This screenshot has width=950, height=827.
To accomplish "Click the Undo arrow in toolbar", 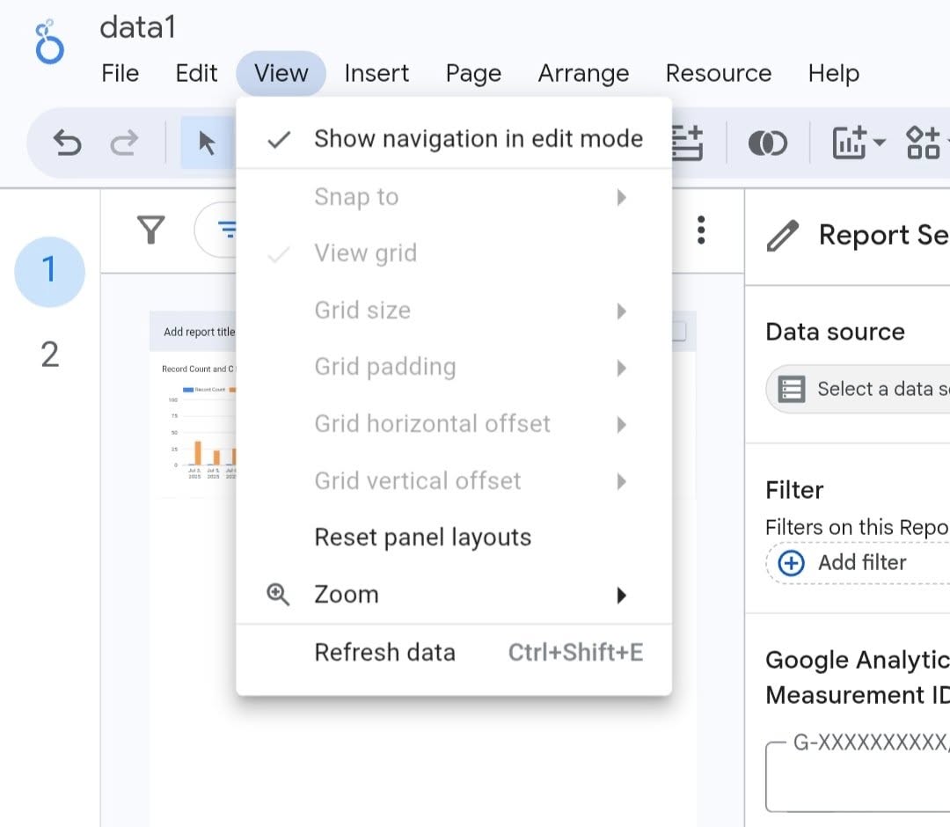I will click(x=68, y=143).
